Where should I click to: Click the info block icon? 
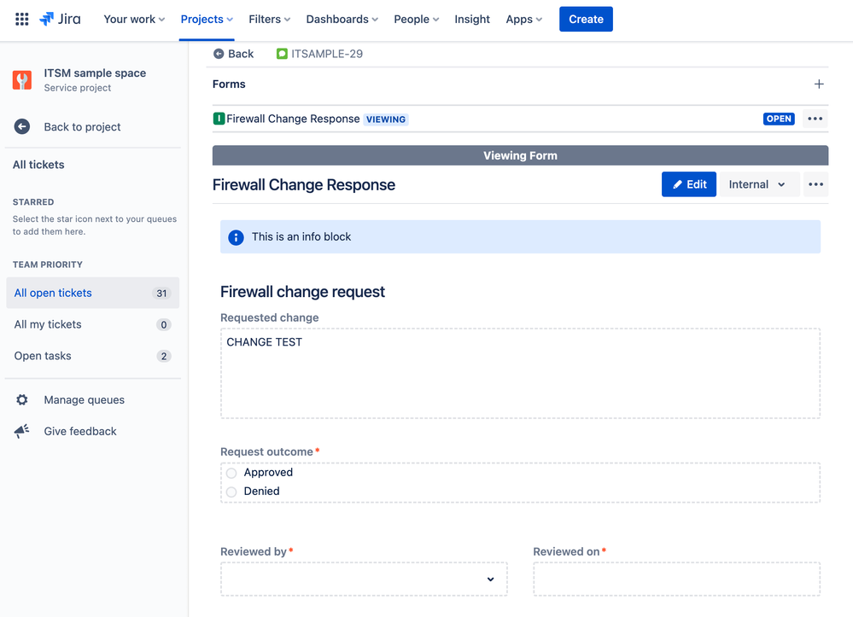tap(237, 237)
